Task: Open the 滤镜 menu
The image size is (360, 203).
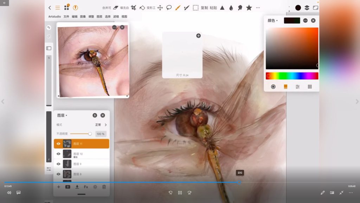Action: [116, 17]
